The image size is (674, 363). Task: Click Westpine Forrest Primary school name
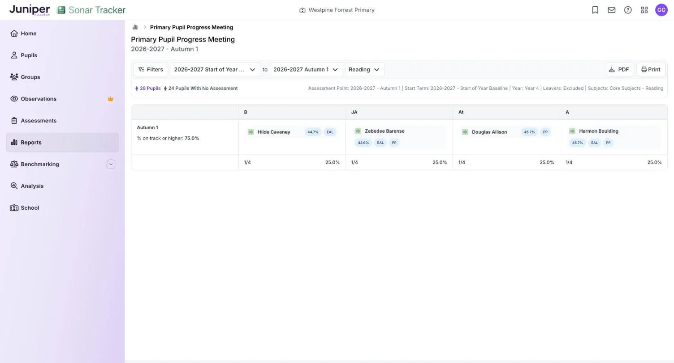click(341, 10)
